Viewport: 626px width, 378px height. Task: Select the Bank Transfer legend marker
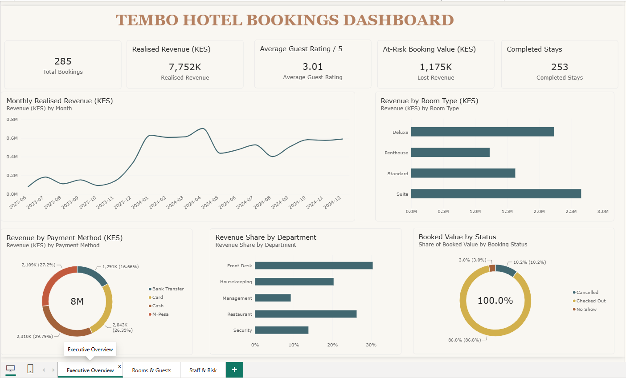click(150, 289)
